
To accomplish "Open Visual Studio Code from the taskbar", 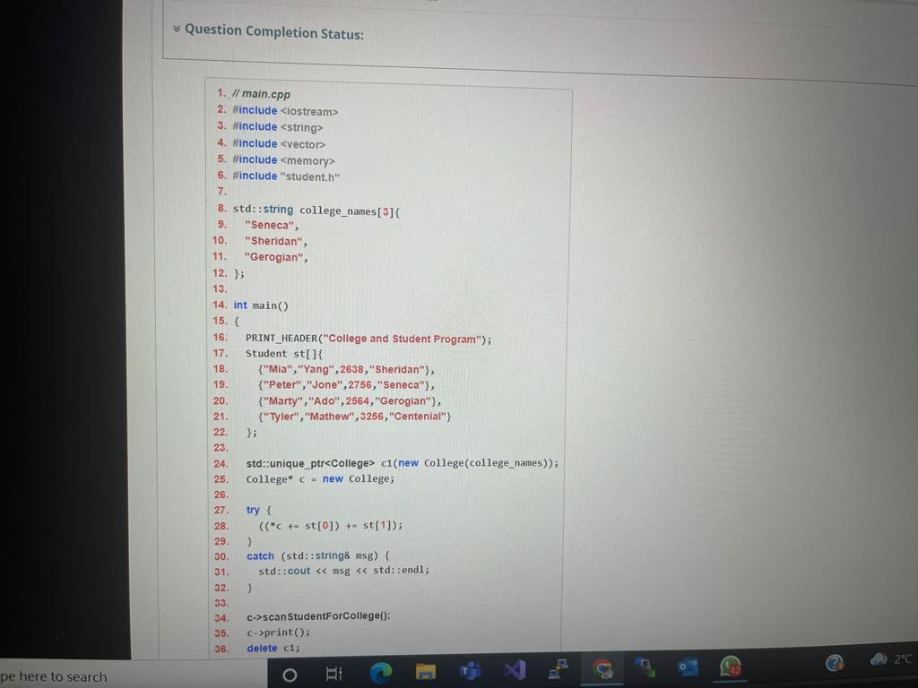I will [x=514, y=669].
